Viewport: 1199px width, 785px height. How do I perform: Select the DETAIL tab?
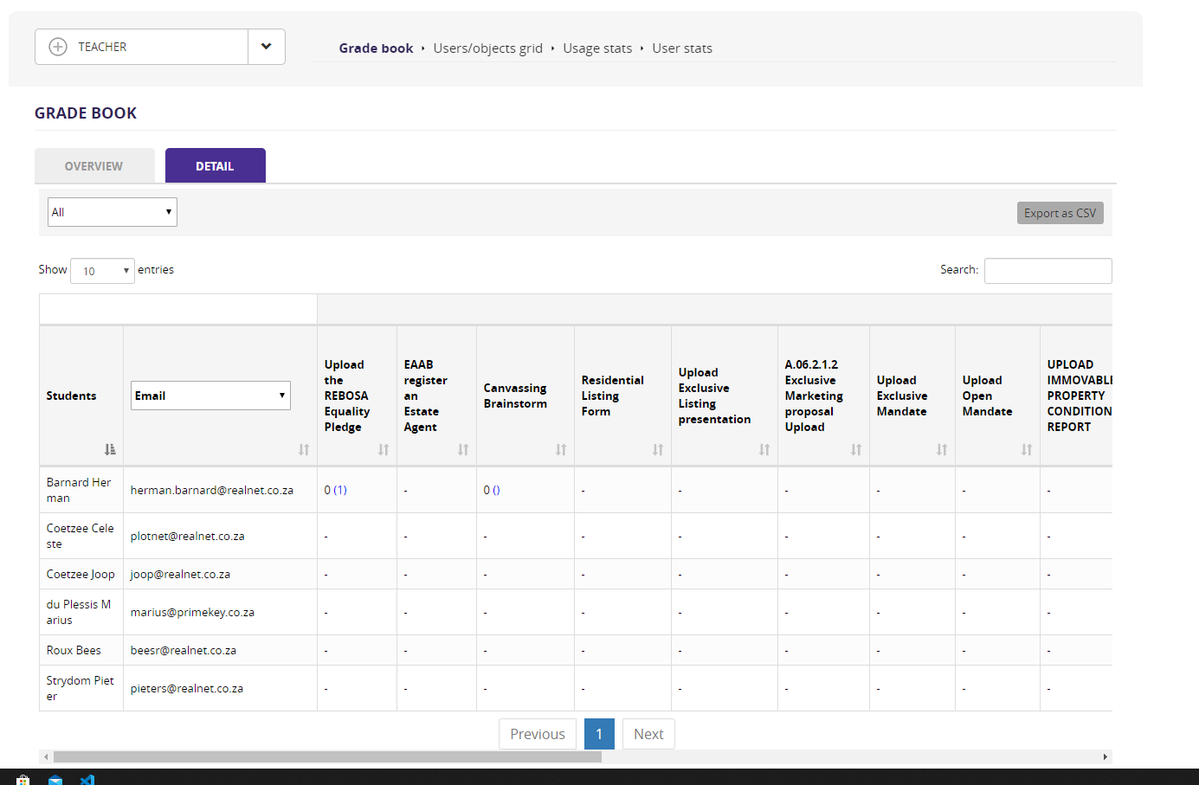click(x=215, y=166)
